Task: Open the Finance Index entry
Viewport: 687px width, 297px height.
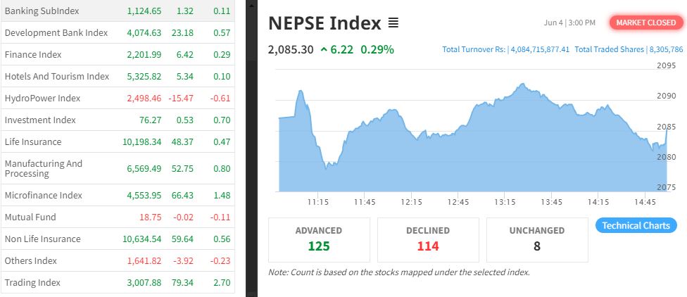Action: [33, 55]
